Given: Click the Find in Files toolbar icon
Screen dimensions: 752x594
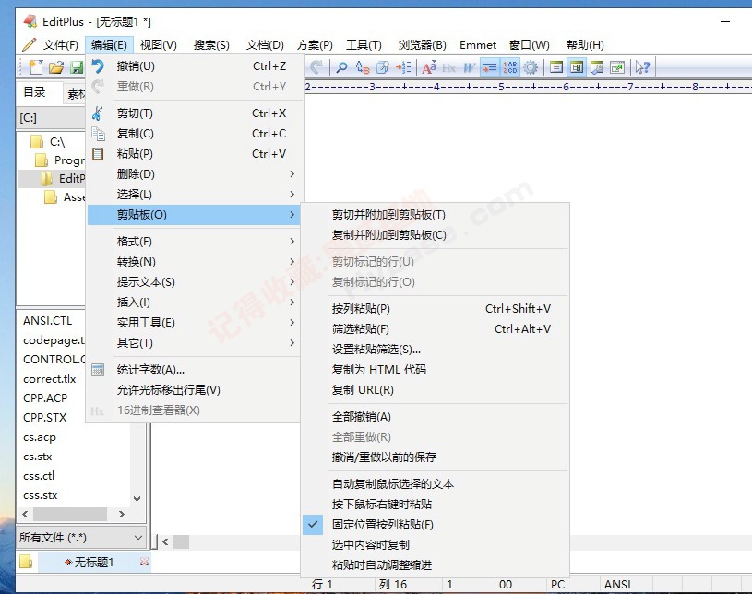Looking at the screenshot, I should (x=383, y=67).
